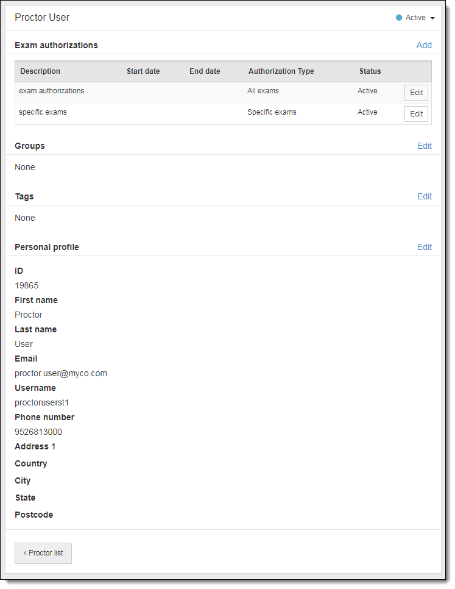Open Edit link for Tags section
This screenshot has height=589, width=455.
(424, 196)
